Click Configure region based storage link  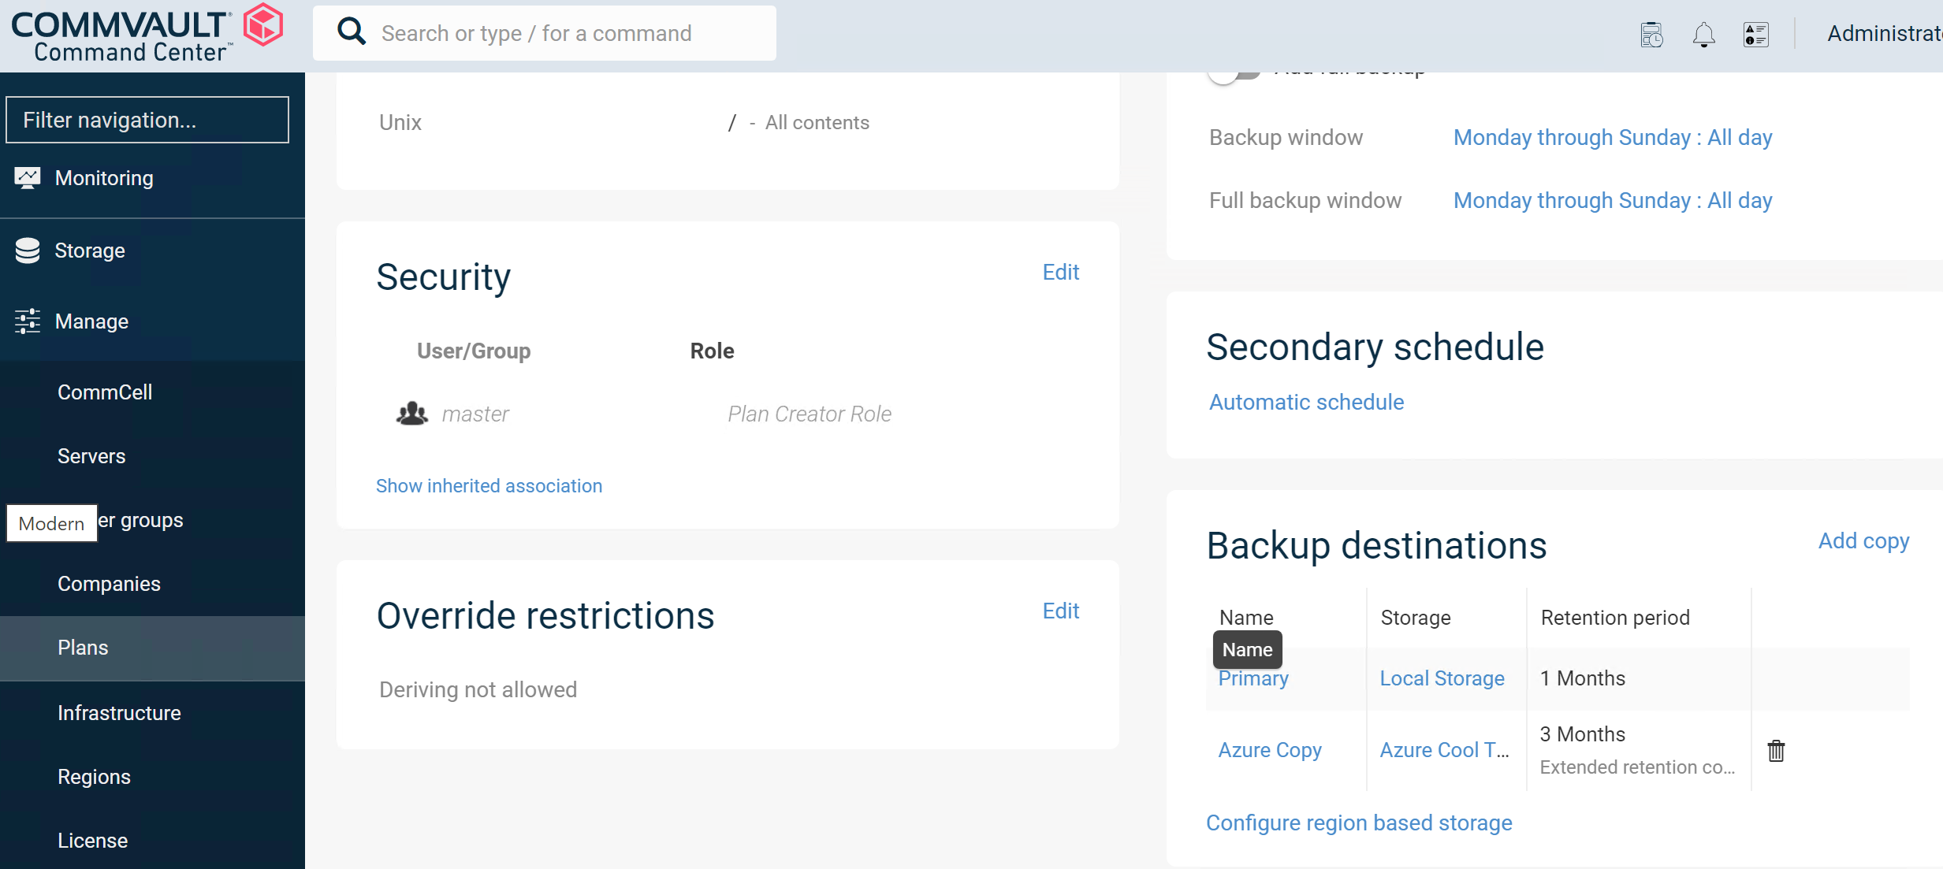click(1360, 821)
